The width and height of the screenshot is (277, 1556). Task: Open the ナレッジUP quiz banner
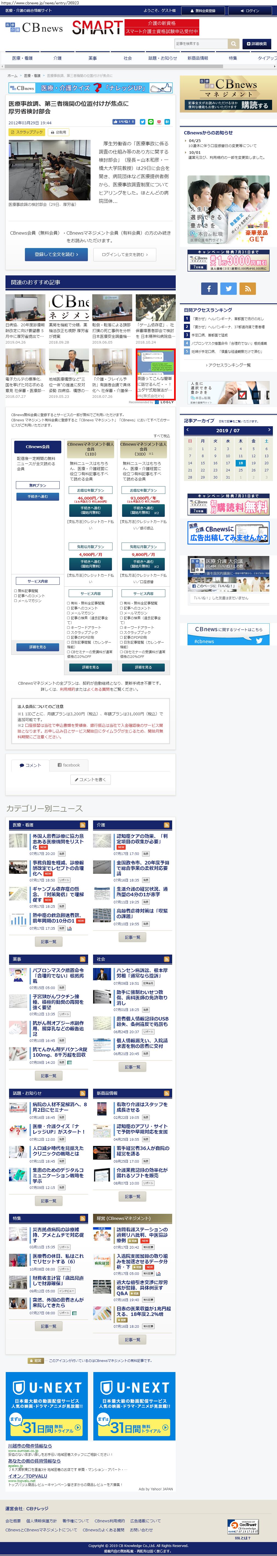91,88
